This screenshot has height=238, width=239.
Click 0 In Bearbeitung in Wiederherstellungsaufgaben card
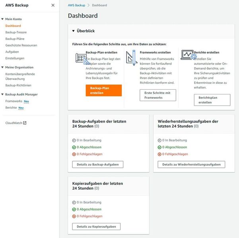tap(175, 140)
